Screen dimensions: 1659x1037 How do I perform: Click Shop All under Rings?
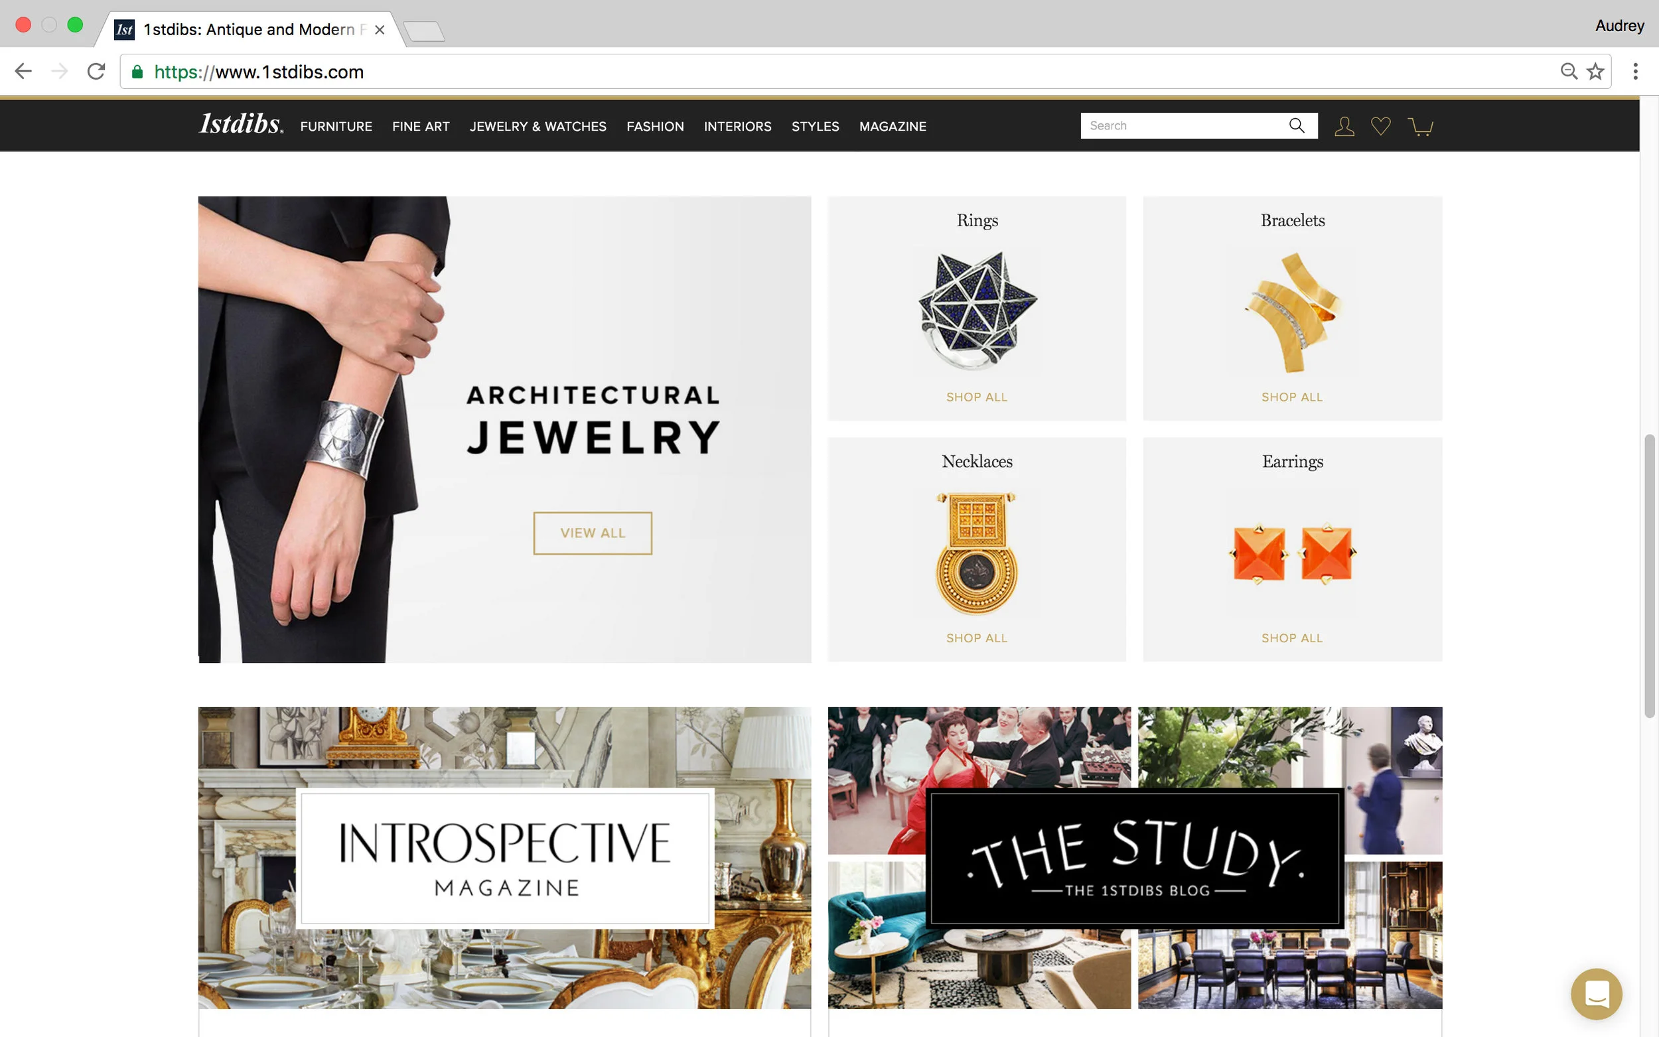coord(977,397)
